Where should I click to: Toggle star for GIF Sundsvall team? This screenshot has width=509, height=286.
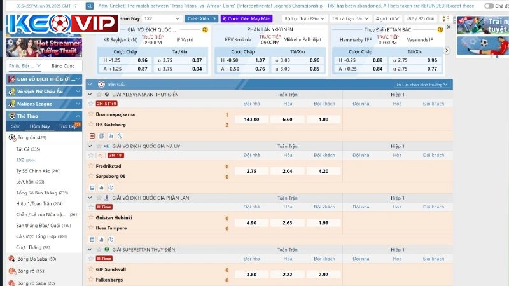[90, 269]
